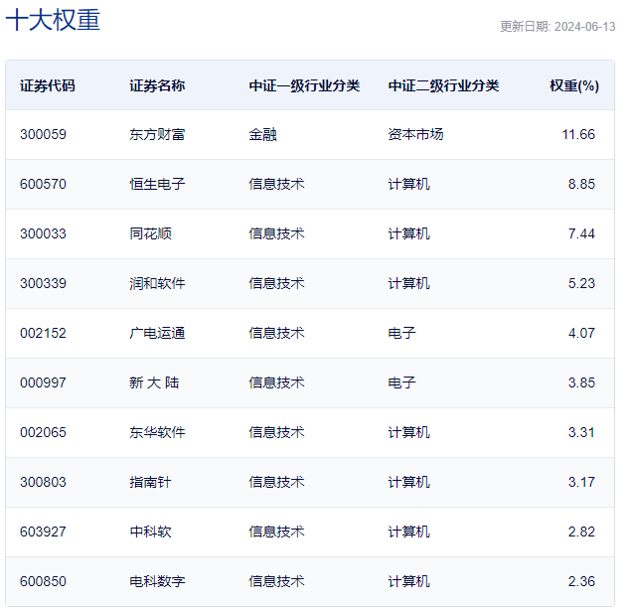Screen dimensions: 628x609
Task: Select stock code 002152
Action: (x=43, y=333)
